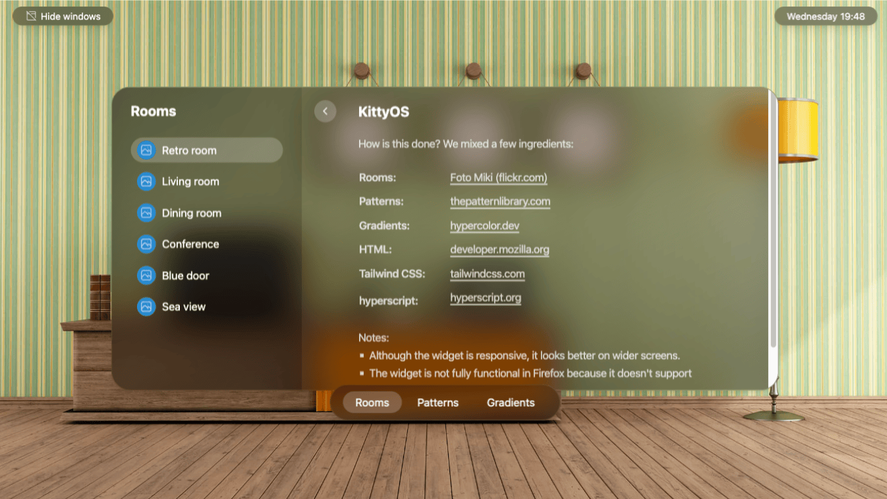This screenshot has width=887, height=499.
Task: Click the note about wider screens
Action: pyautogui.click(x=524, y=355)
